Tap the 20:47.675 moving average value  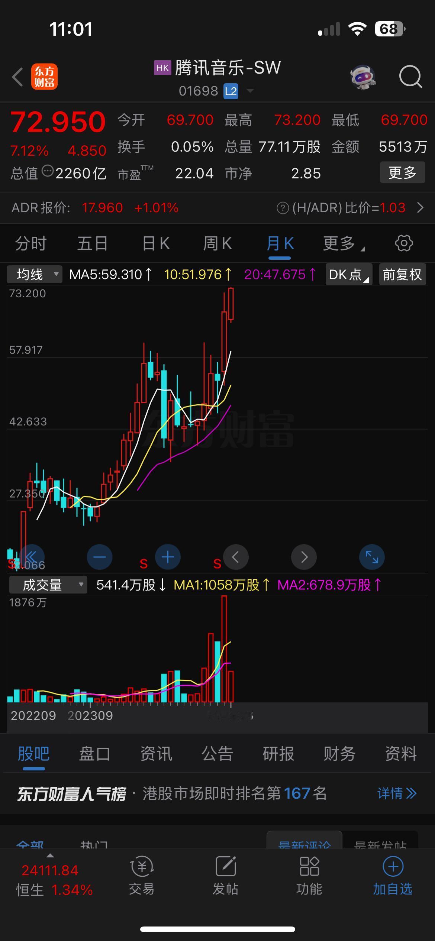click(280, 275)
